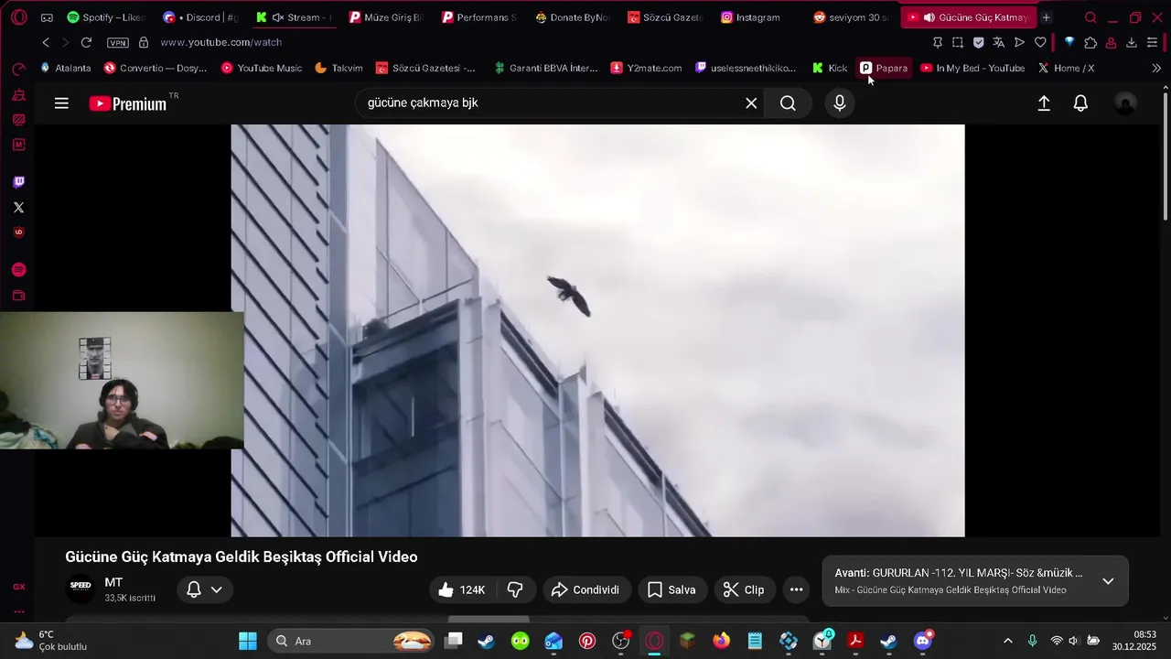Switch to the Müze Giriş tab

(387, 17)
